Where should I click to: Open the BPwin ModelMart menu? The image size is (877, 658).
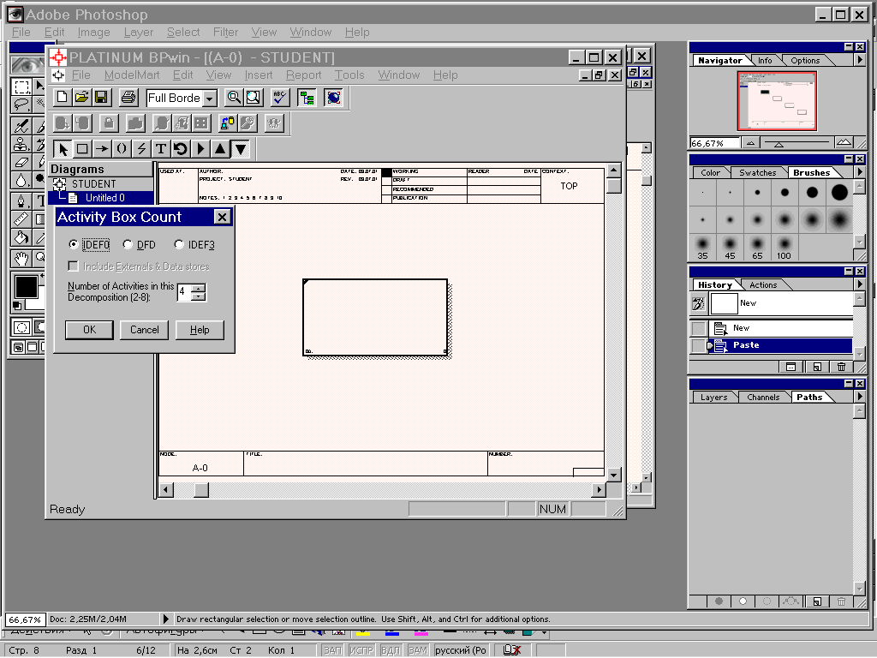click(x=131, y=75)
